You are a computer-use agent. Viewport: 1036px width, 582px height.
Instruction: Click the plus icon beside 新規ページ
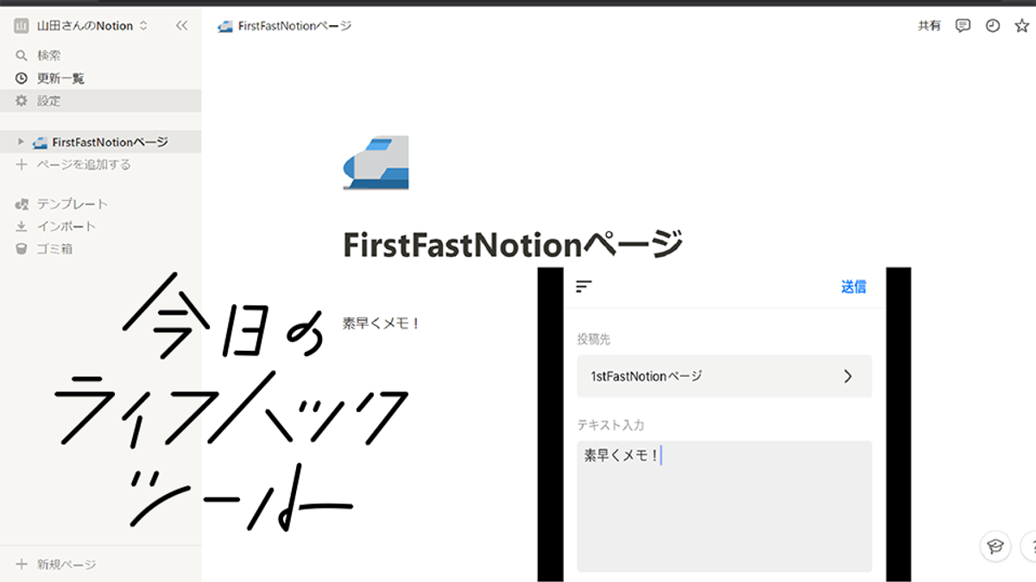pyautogui.click(x=22, y=565)
